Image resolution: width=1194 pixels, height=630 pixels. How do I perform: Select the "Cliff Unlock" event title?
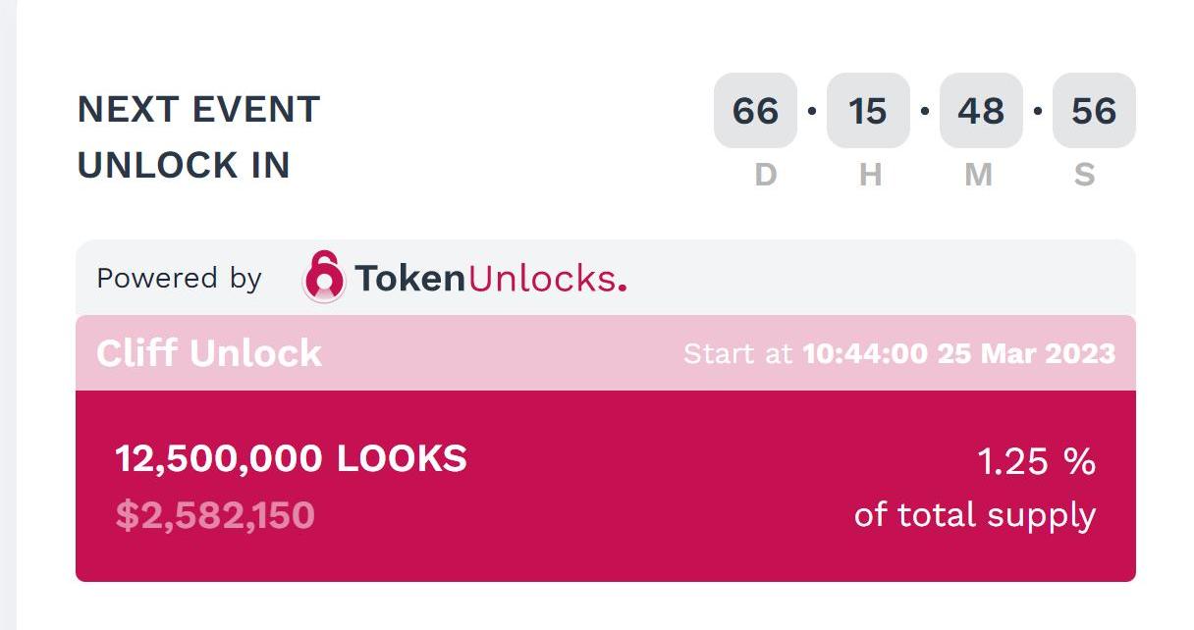(208, 353)
